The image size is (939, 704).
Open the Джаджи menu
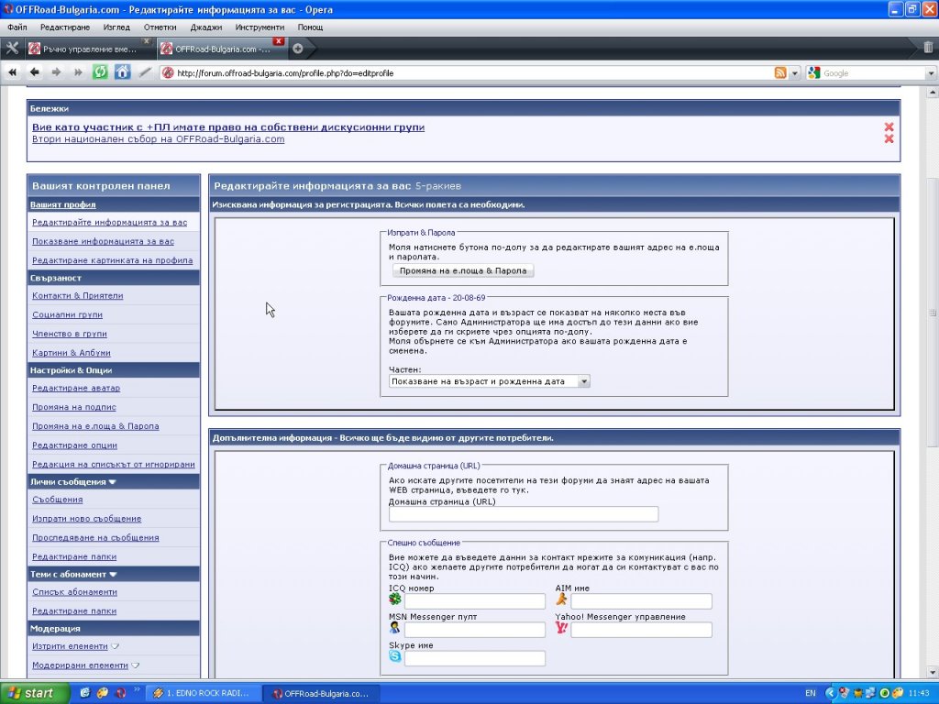[206, 27]
